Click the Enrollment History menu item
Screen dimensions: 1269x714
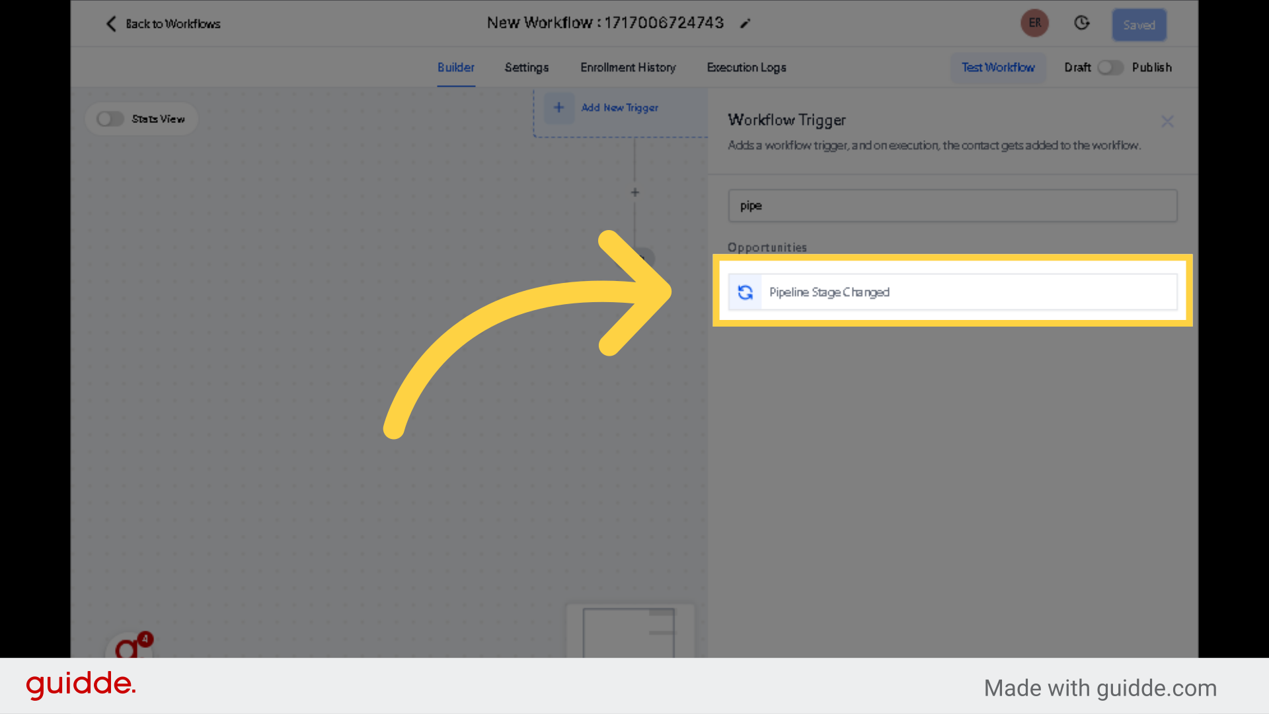(627, 67)
